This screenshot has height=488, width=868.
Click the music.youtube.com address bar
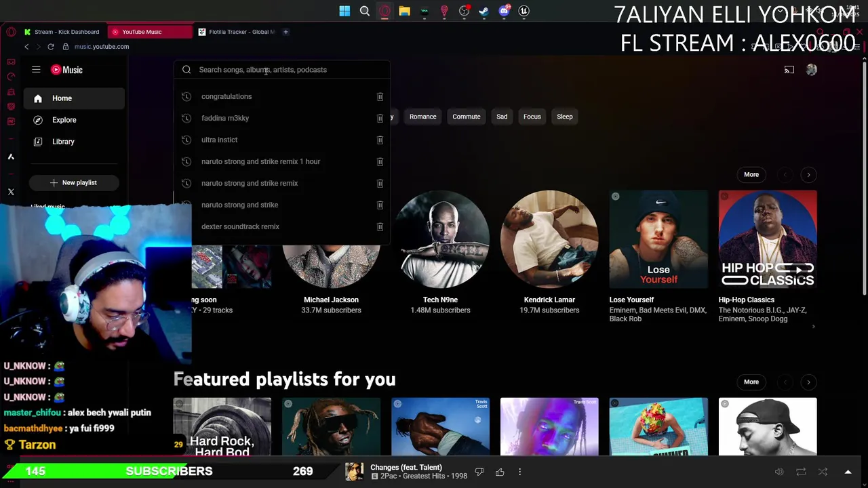pos(102,47)
